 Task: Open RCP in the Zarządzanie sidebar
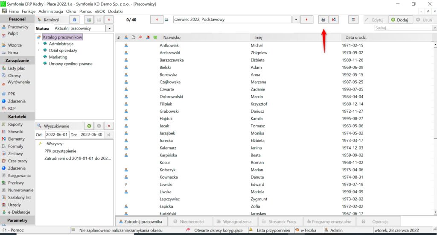12,109
